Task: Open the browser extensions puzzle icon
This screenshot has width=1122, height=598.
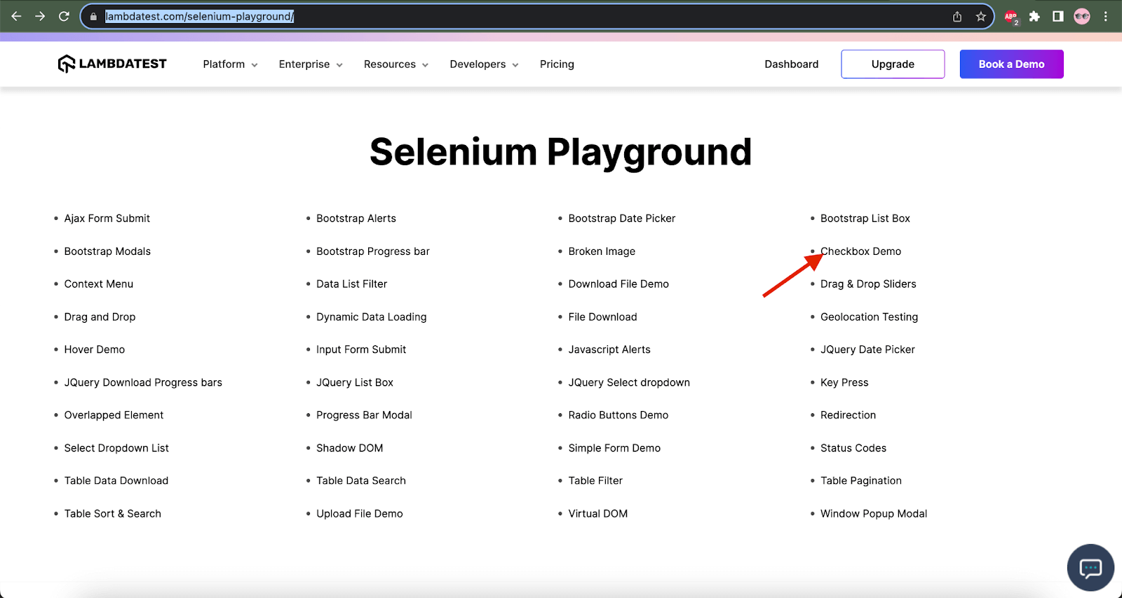Action: (x=1034, y=17)
